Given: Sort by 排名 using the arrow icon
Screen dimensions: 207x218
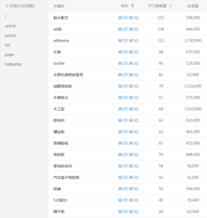Looking at the screenshot, I should (x=132, y=6).
